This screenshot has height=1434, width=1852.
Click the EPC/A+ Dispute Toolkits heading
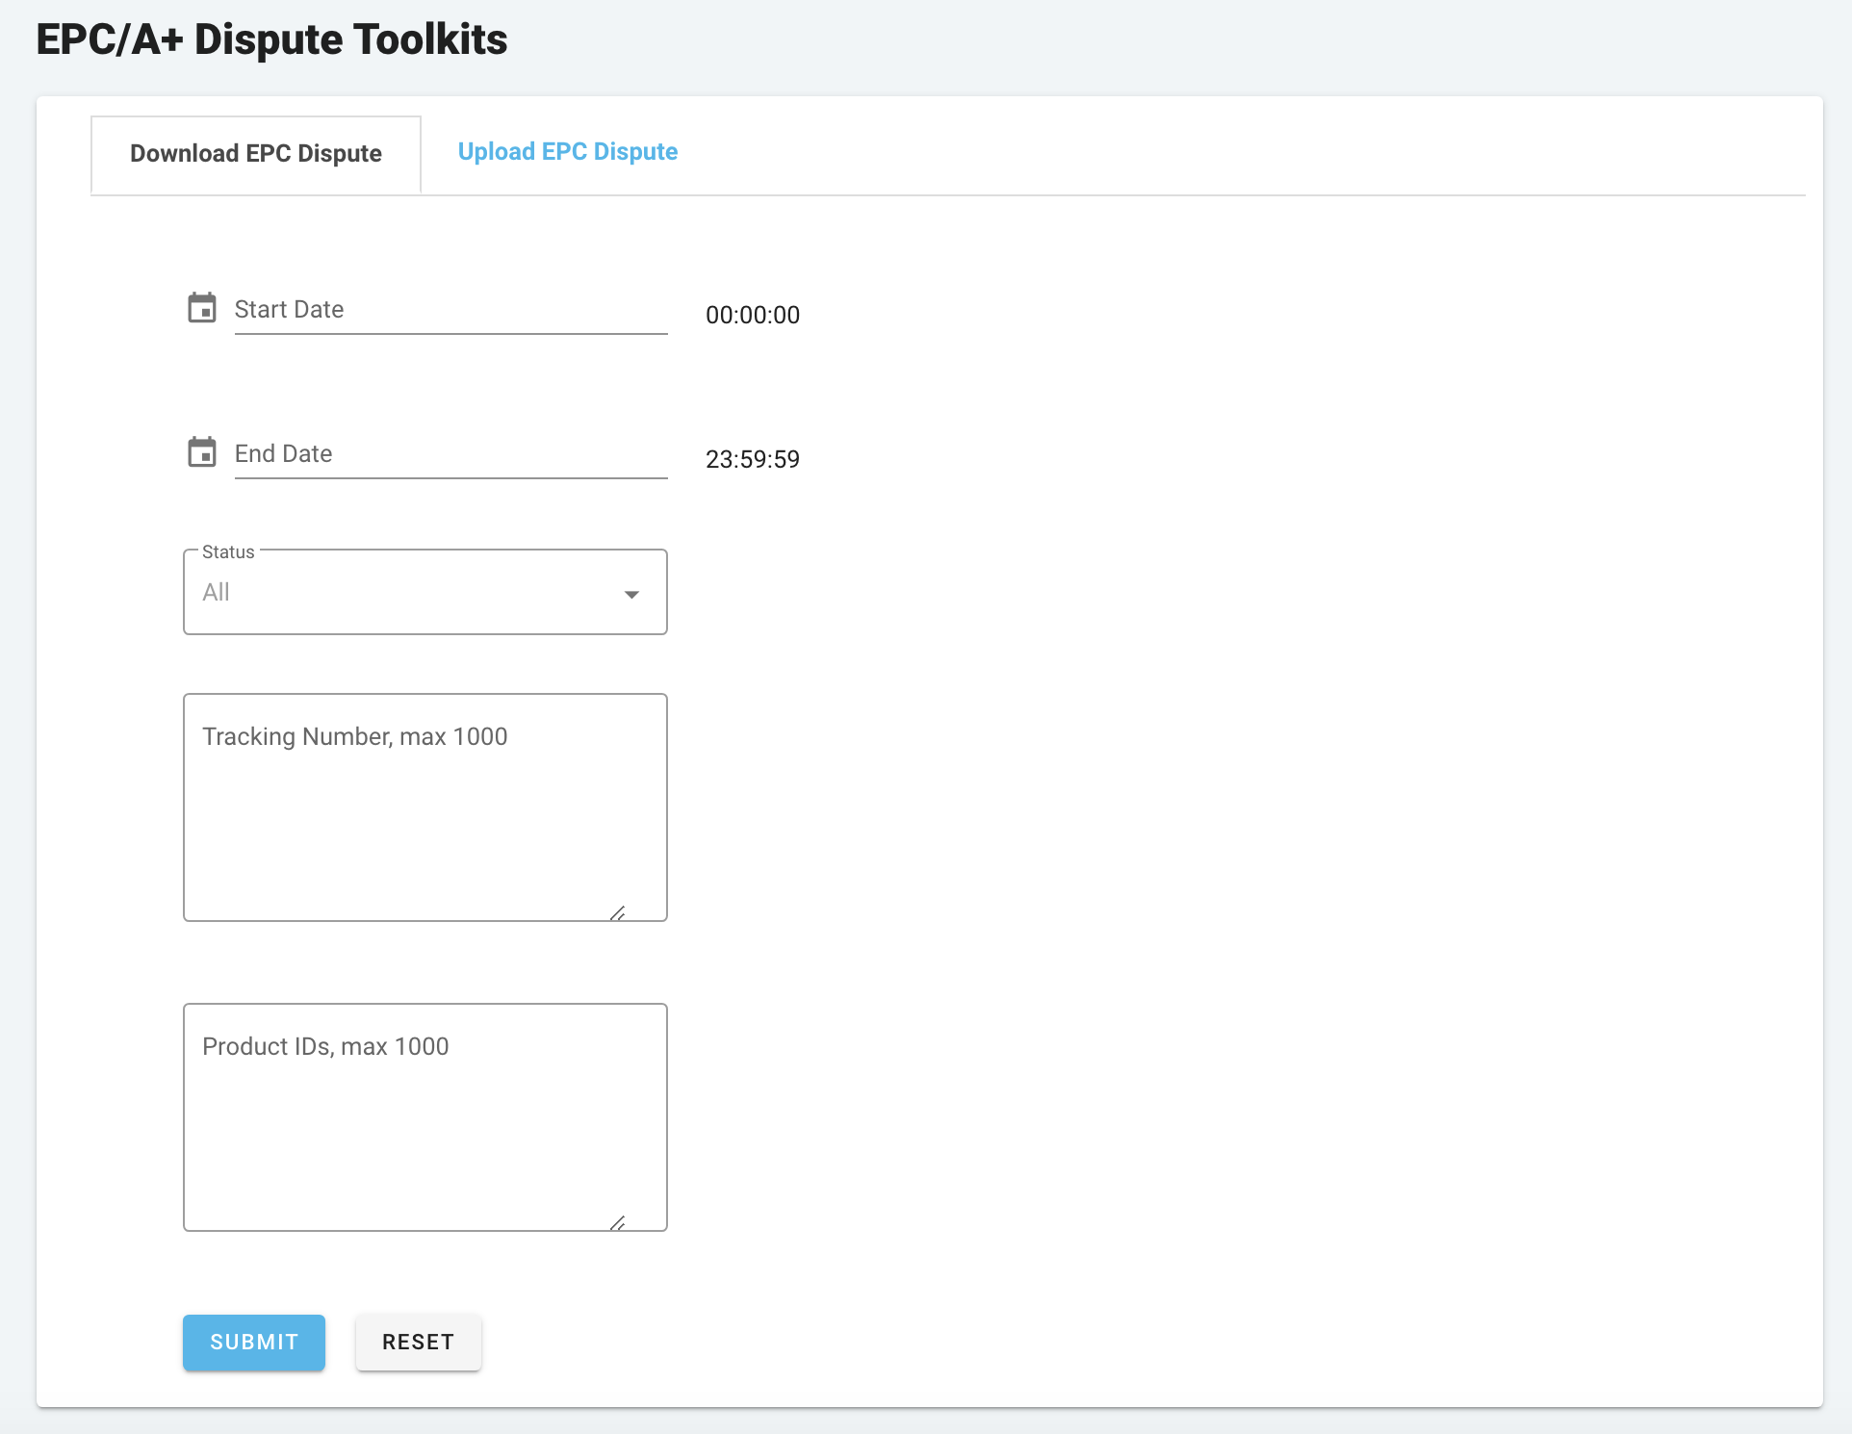[x=271, y=40]
